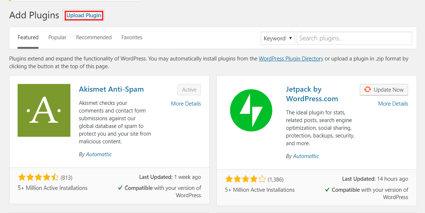The width and height of the screenshot is (425, 213).
Task: Focus the Search plugins input field
Action: pos(354,38)
